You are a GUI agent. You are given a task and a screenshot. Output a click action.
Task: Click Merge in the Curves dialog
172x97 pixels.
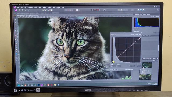[x=132, y=35]
